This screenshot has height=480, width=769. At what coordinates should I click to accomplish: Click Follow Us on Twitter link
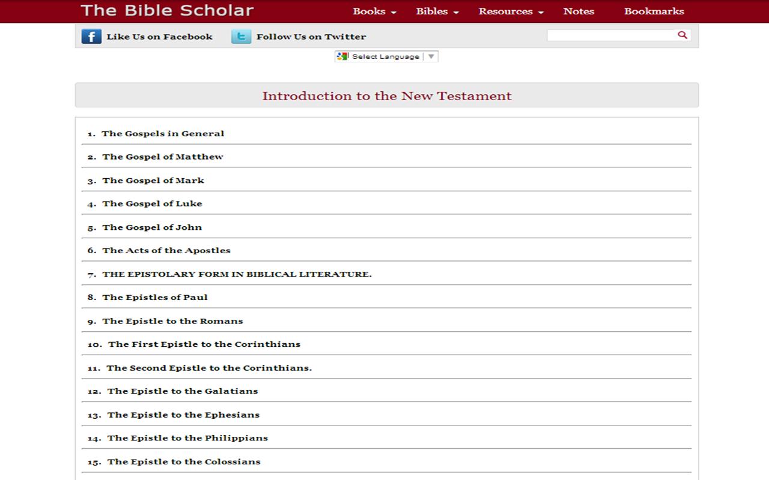(311, 37)
